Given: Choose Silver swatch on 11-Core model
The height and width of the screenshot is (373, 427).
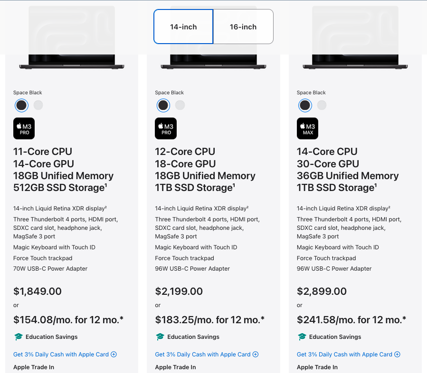Looking at the screenshot, I should pos(38,105).
